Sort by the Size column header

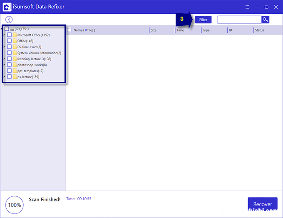154,30
